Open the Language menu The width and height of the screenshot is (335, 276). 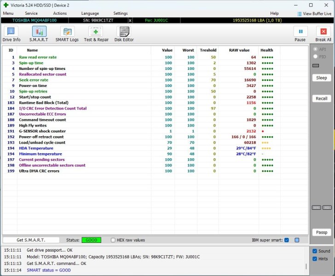pyautogui.click(x=90, y=14)
